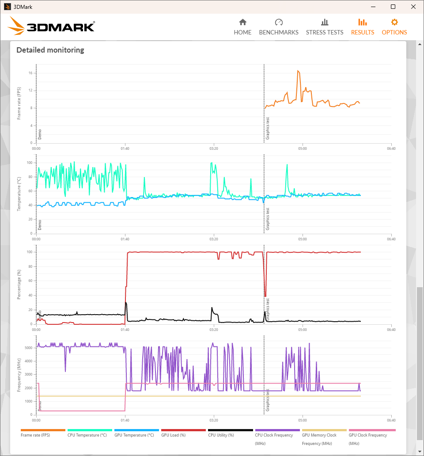Toggle Frame rate (FPS) legend series
Screen dimensions: 424x456
point(35,435)
